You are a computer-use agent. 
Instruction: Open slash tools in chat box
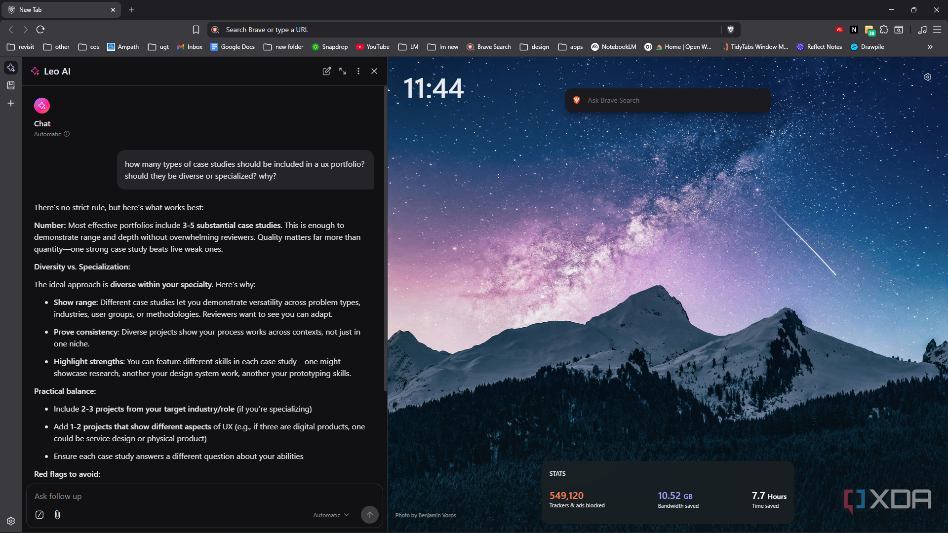coord(39,515)
